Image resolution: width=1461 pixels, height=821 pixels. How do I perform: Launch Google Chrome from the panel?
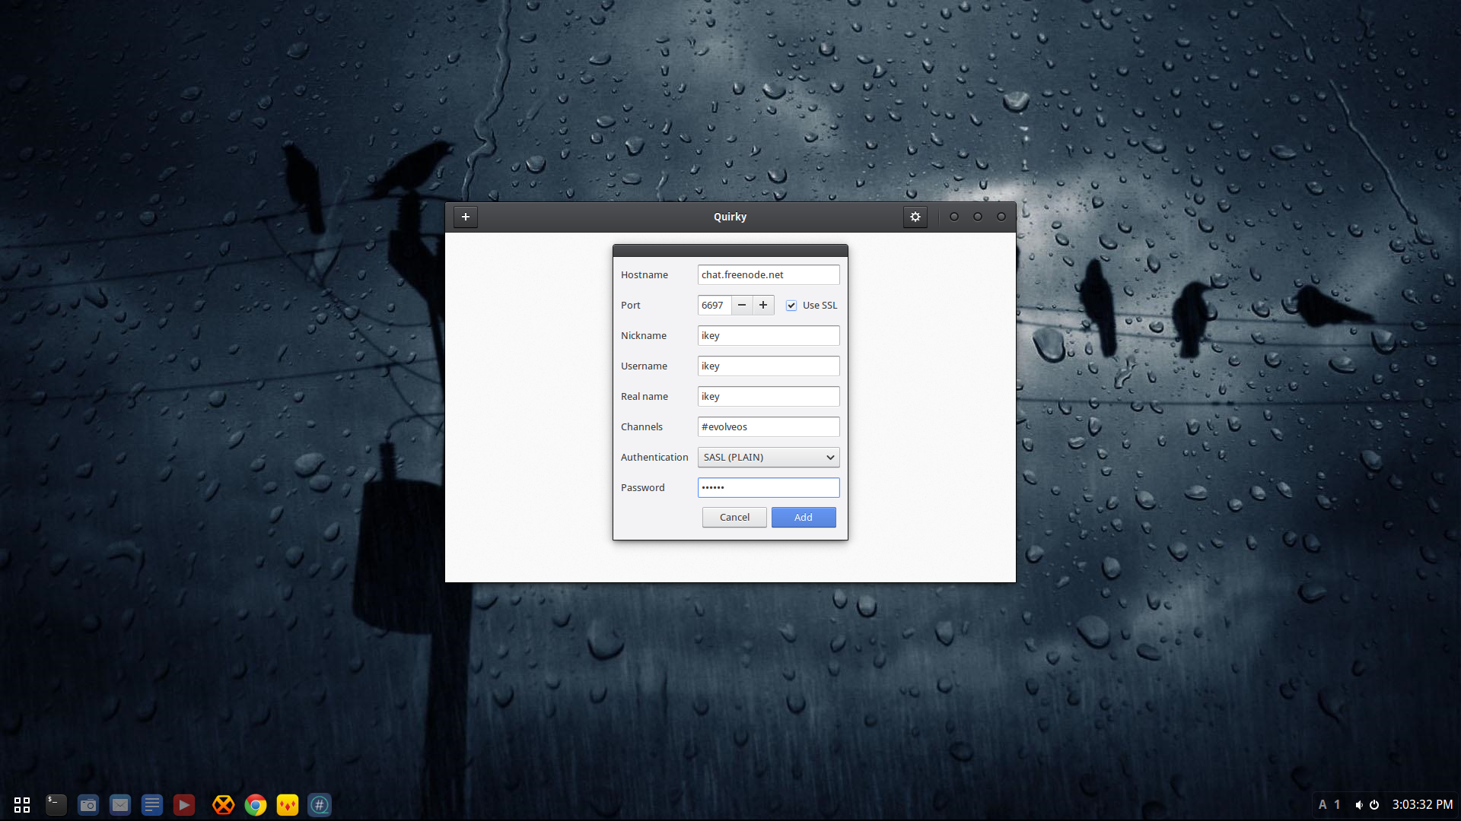click(x=256, y=804)
